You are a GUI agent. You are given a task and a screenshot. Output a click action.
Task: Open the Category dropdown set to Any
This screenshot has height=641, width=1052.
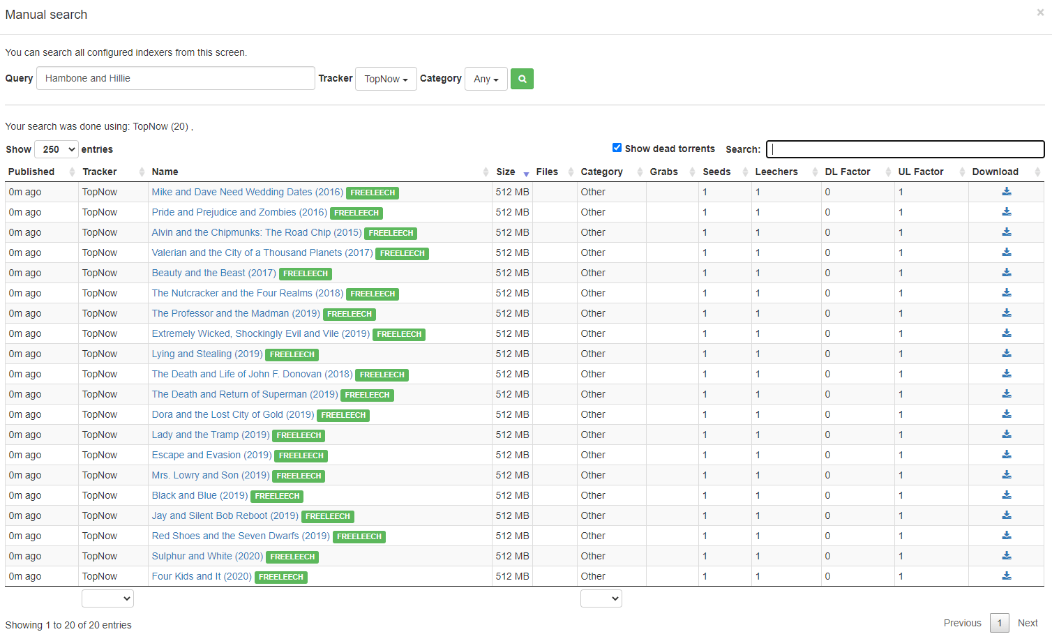(x=486, y=79)
